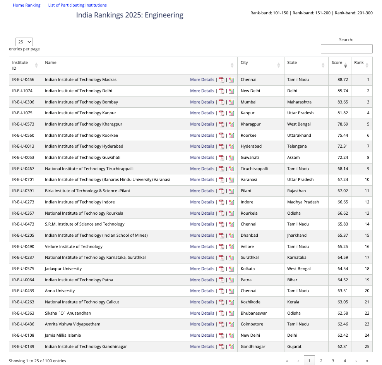View chart icon for Amrita Vishwa Vidyapeetham row
This screenshot has height=365, width=382.
231,324
